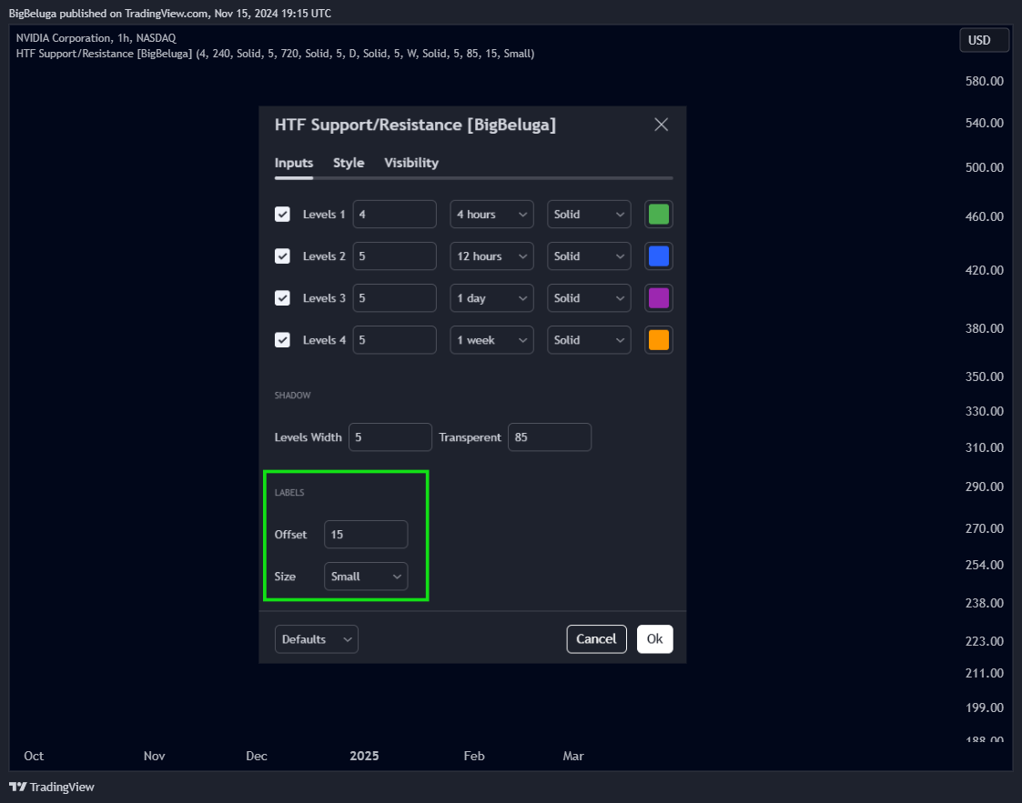Toggle the Levels 4 checkbox

pyautogui.click(x=282, y=340)
